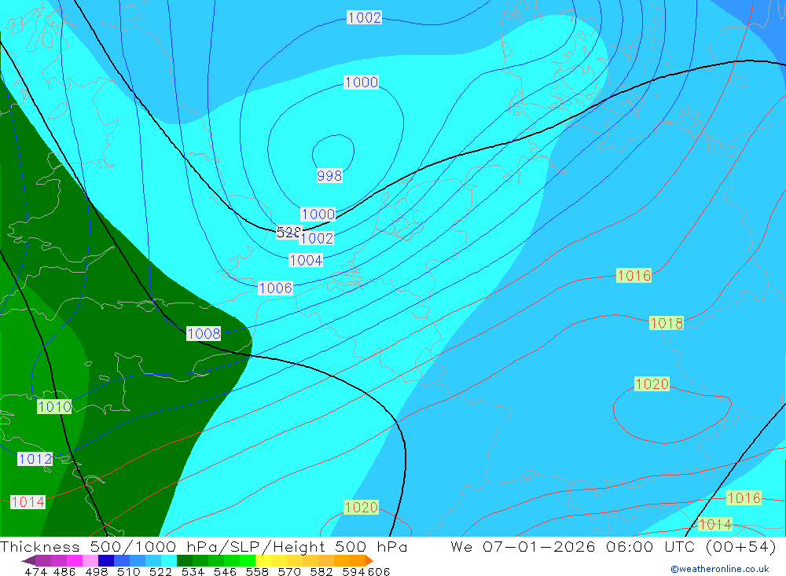Click the purple left arrow end of legend
This screenshot has width=786, height=576.
(x=28, y=560)
